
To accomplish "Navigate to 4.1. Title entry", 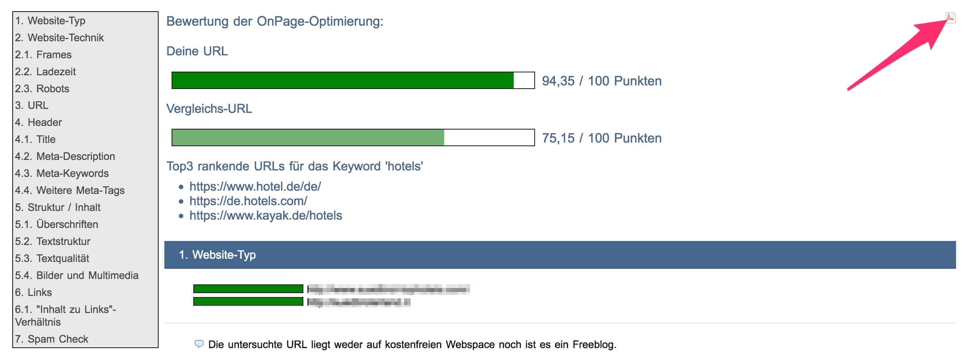I will pyautogui.click(x=35, y=139).
